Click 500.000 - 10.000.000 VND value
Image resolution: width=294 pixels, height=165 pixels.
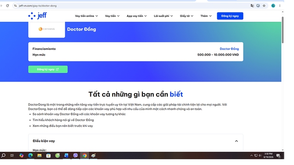(218, 55)
